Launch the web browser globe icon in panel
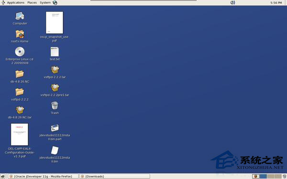This screenshot has height=179, width=287. 55,2
